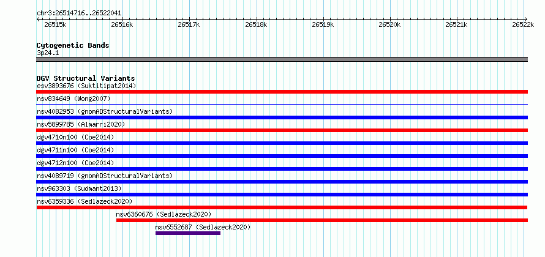Click the thin blue nsv834649 line

pyautogui.click(x=282, y=104)
